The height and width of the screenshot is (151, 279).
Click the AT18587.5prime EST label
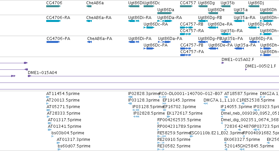[x=241, y=94]
